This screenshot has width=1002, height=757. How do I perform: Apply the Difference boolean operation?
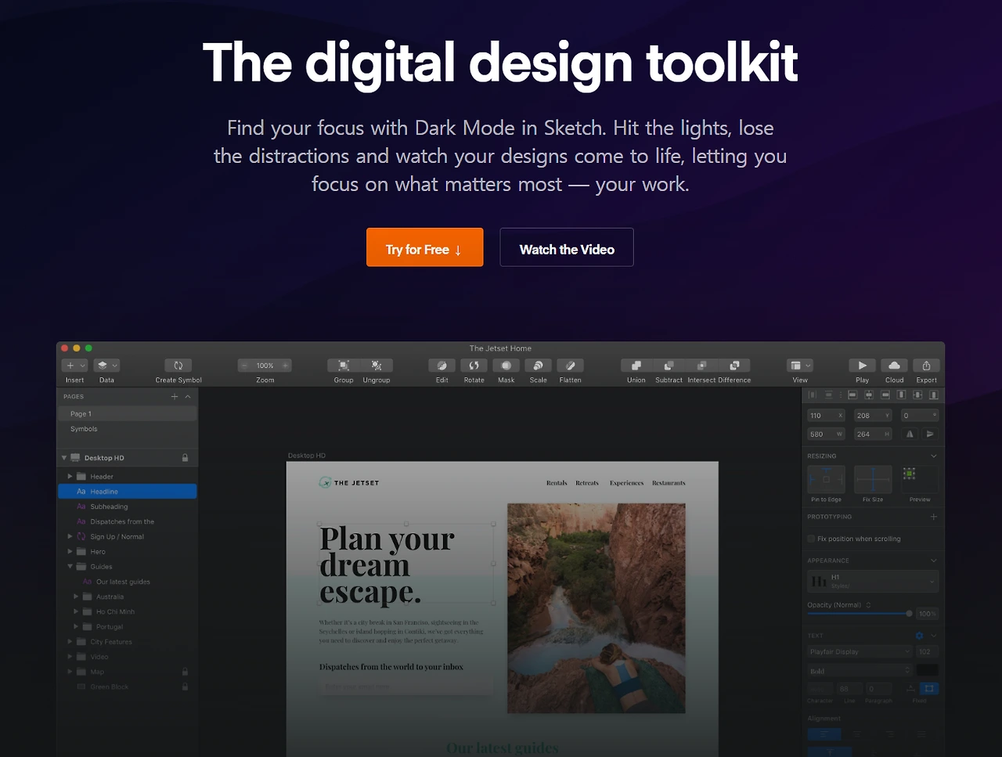[x=734, y=366]
